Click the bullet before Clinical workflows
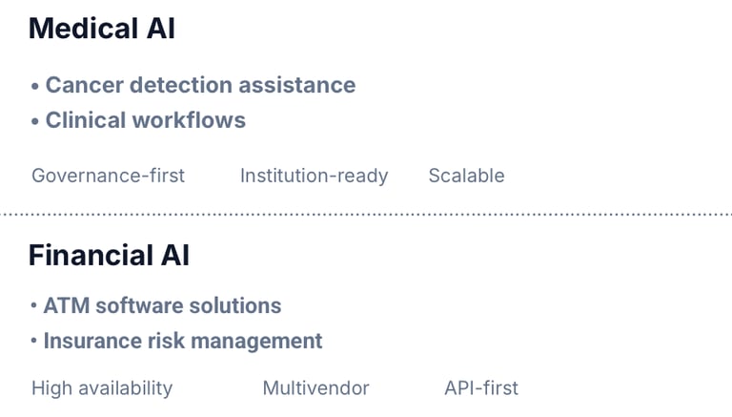 [x=35, y=121]
